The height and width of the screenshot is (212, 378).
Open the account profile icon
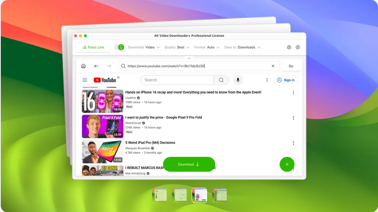298,47
